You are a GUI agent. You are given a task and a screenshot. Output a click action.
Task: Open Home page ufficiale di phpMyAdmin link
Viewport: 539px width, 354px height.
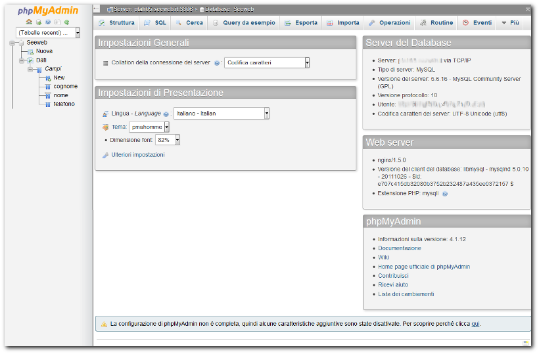point(424,267)
